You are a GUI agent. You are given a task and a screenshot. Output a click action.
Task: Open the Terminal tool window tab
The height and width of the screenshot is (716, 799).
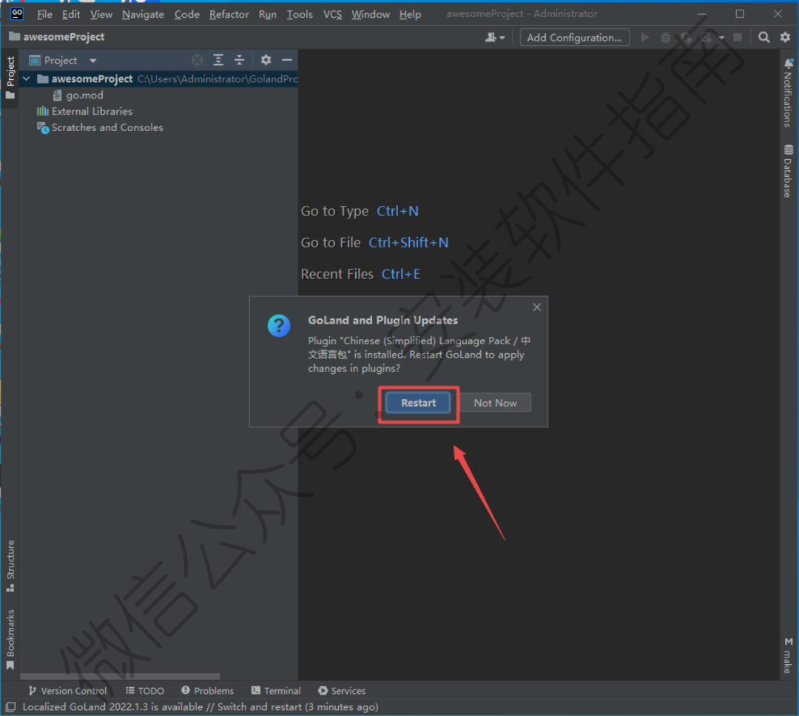pyautogui.click(x=276, y=690)
